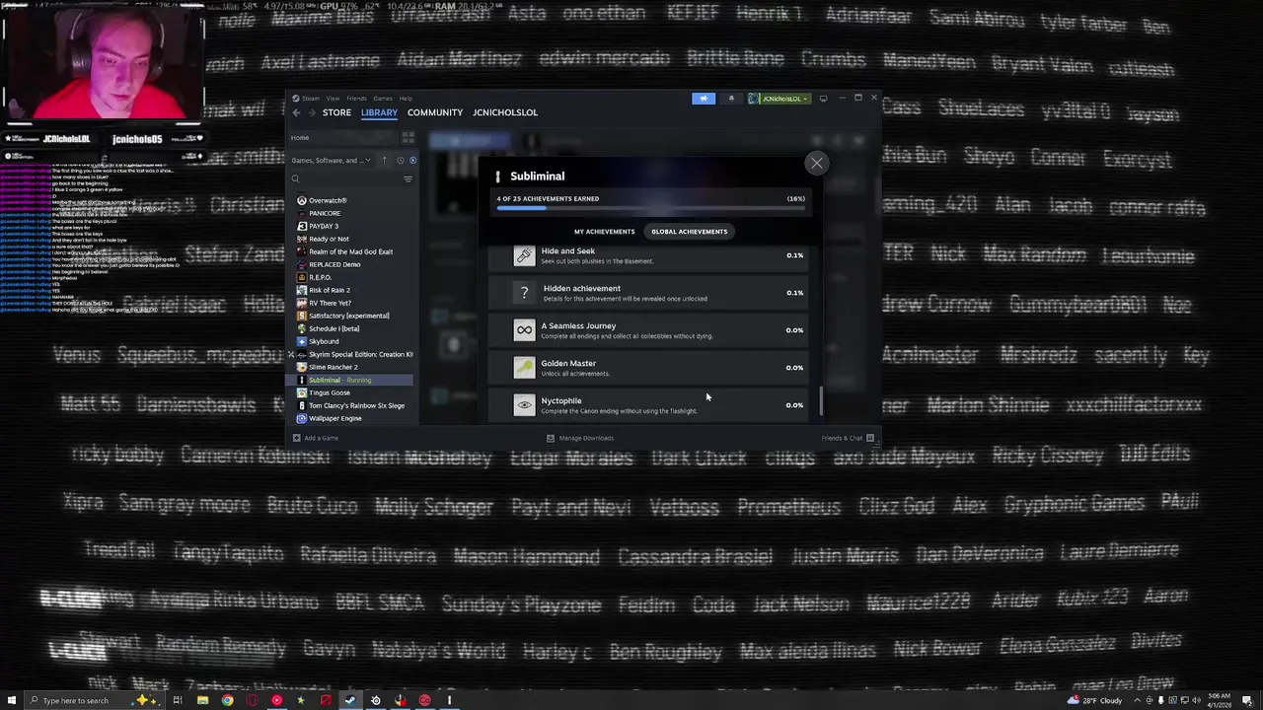Toggle the collections grid view icon
This screenshot has width=1263, height=710.
[408, 138]
